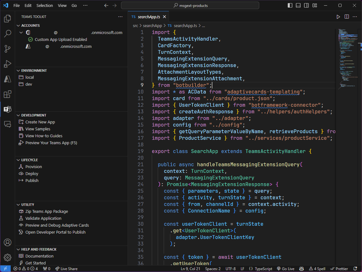This screenshot has width=362, height=272.
Task: Open the Manage gear icon
Action: 7,258
